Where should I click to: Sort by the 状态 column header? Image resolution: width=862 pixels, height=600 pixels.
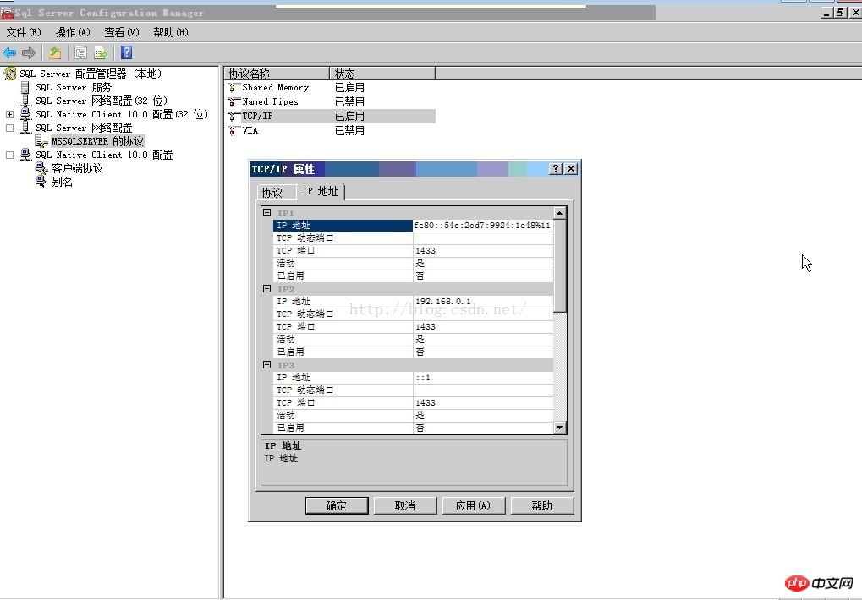[382, 74]
